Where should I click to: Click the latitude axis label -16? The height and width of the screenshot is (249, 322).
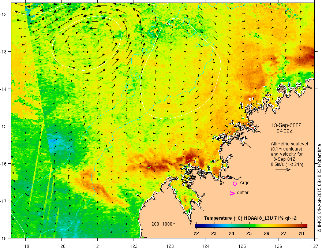click(4, 164)
